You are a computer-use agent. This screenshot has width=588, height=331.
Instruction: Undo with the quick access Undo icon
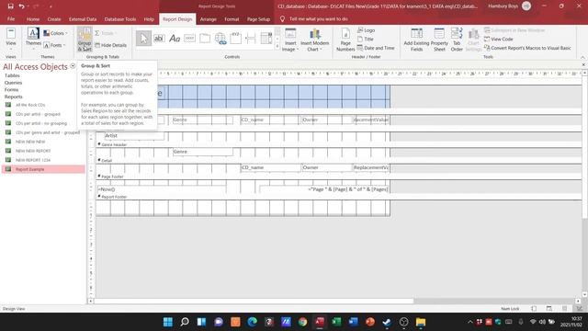point(21,6)
